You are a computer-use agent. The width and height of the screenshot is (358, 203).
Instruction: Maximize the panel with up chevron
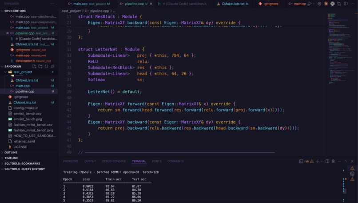[x=346, y=161]
